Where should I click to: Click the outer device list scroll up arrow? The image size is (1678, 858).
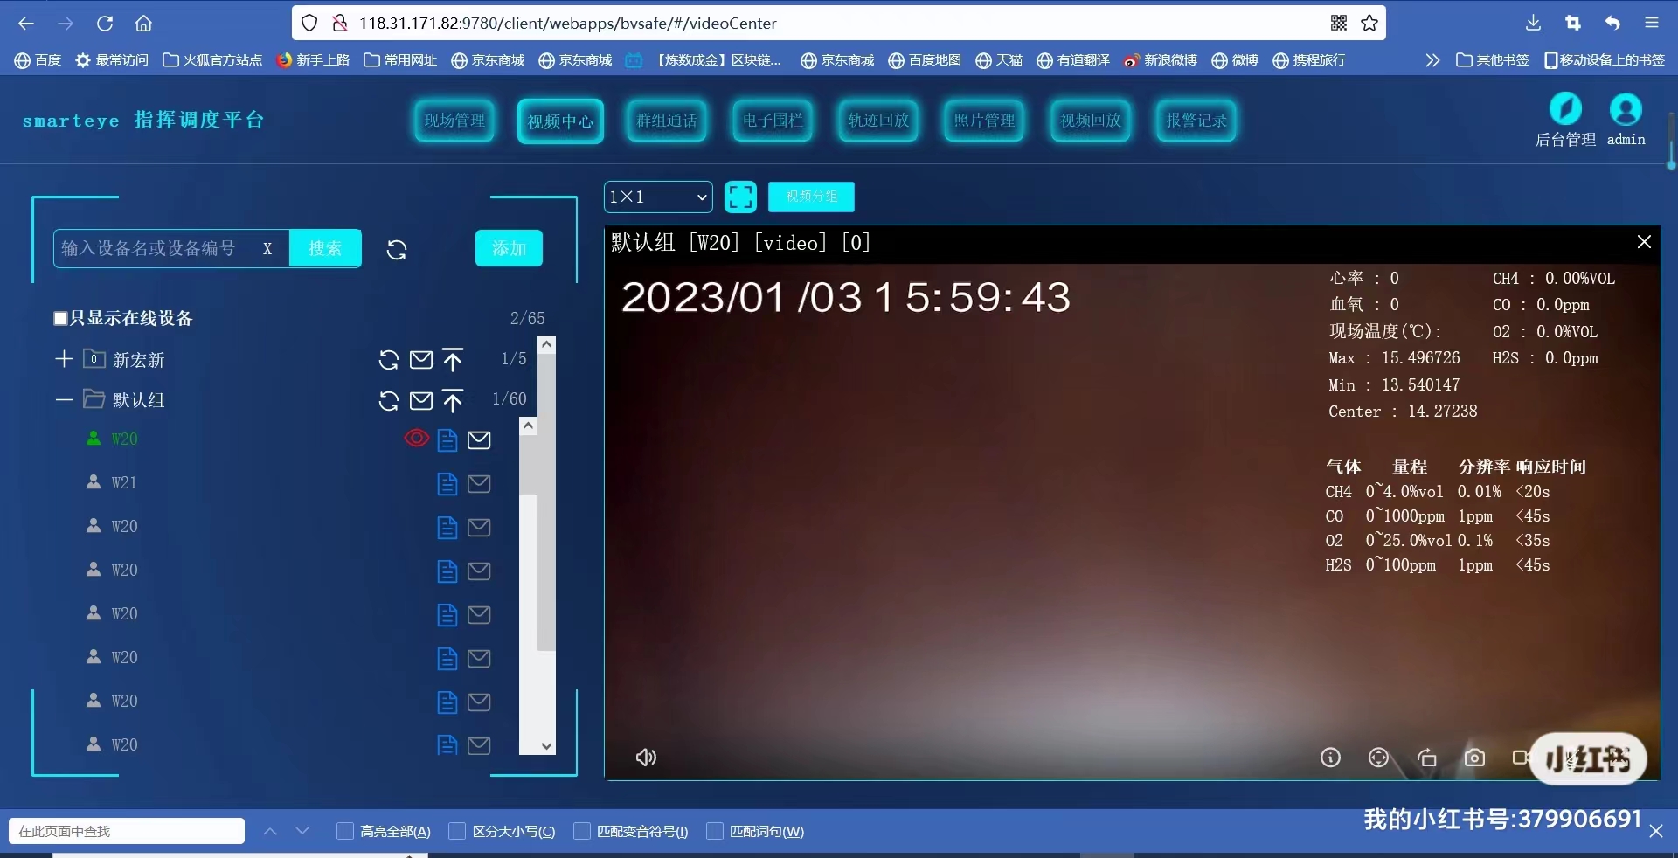[x=546, y=344]
